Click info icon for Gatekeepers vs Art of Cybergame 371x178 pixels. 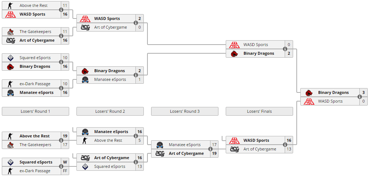click(61, 36)
